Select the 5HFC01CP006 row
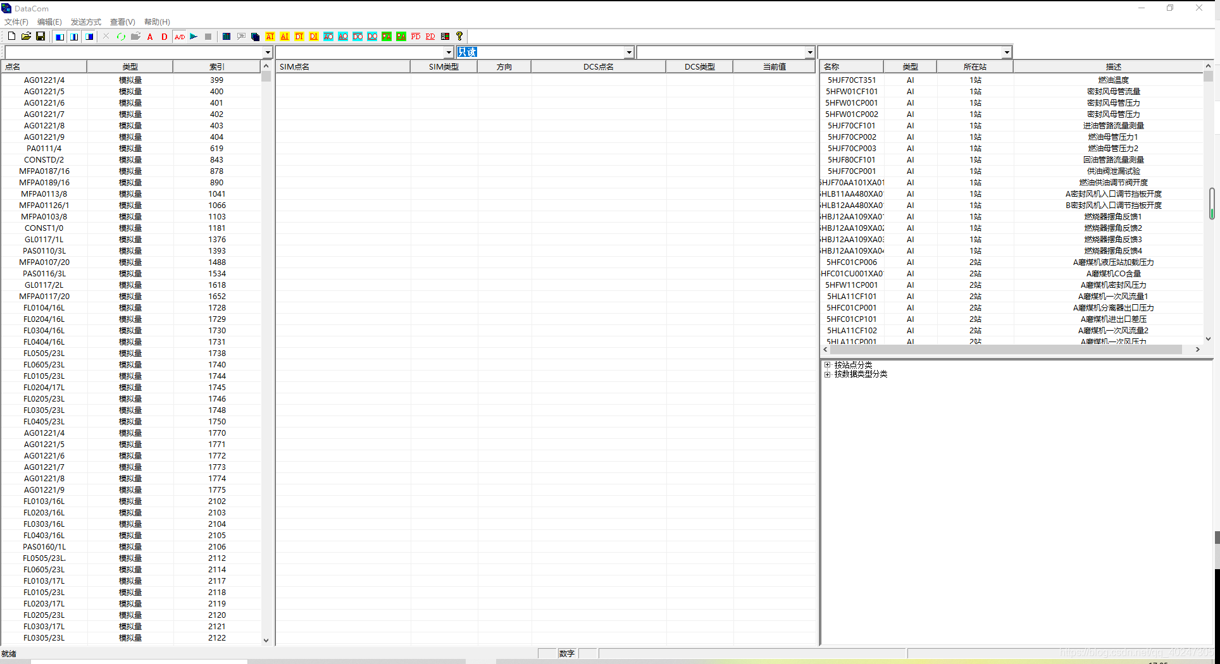Screen dimensions: 1220x664 point(1011,262)
